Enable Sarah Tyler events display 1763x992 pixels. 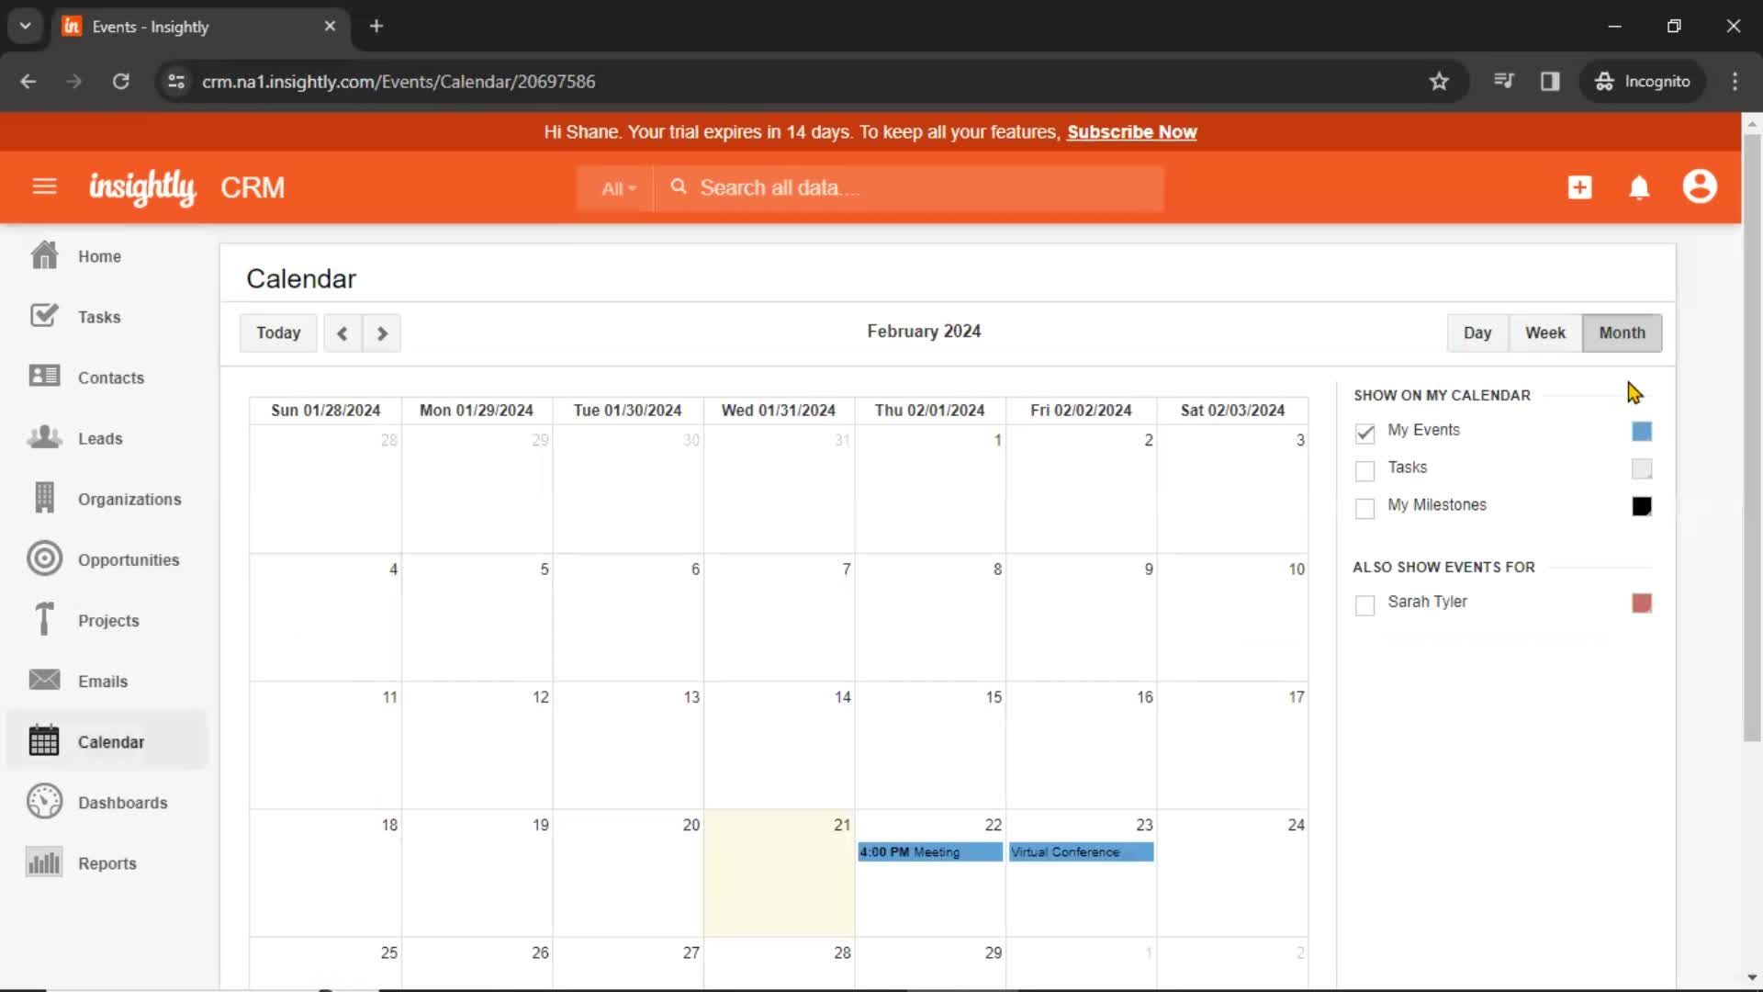[1364, 603]
